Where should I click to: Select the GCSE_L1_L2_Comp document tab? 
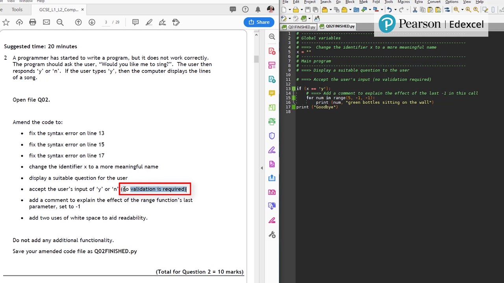pos(59,9)
